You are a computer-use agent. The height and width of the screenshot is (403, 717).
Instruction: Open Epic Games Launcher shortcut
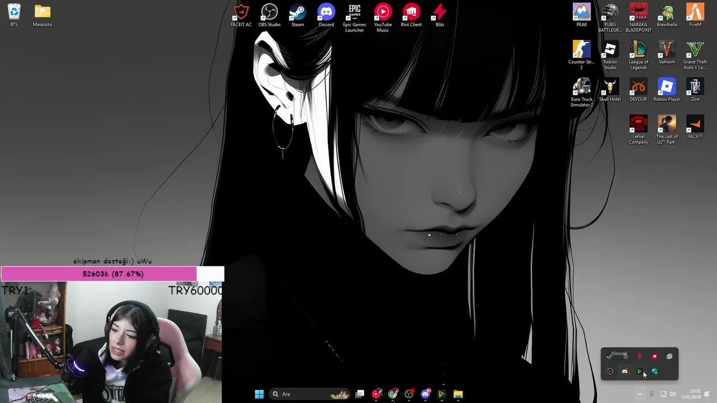click(x=355, y=18)
